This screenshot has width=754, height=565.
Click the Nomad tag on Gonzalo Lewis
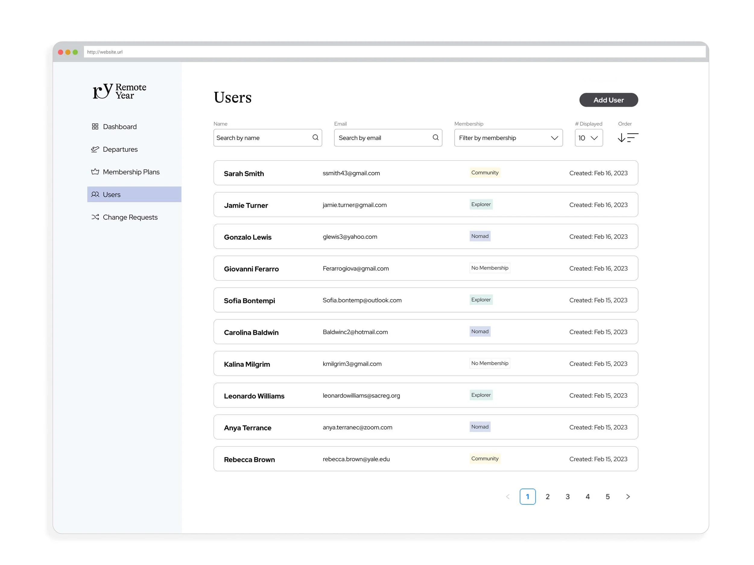(480, 236)
